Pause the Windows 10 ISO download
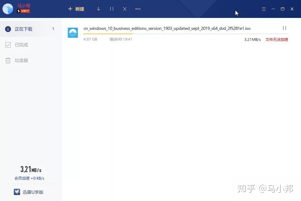 (284, 28)
